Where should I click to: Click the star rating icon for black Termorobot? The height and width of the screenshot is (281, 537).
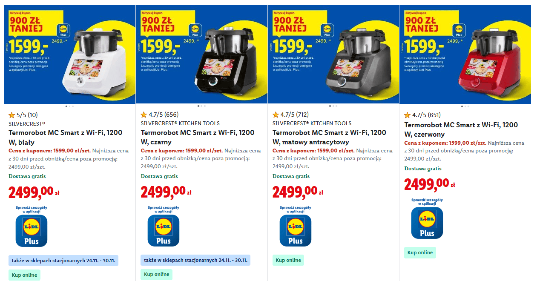point(144,115)
